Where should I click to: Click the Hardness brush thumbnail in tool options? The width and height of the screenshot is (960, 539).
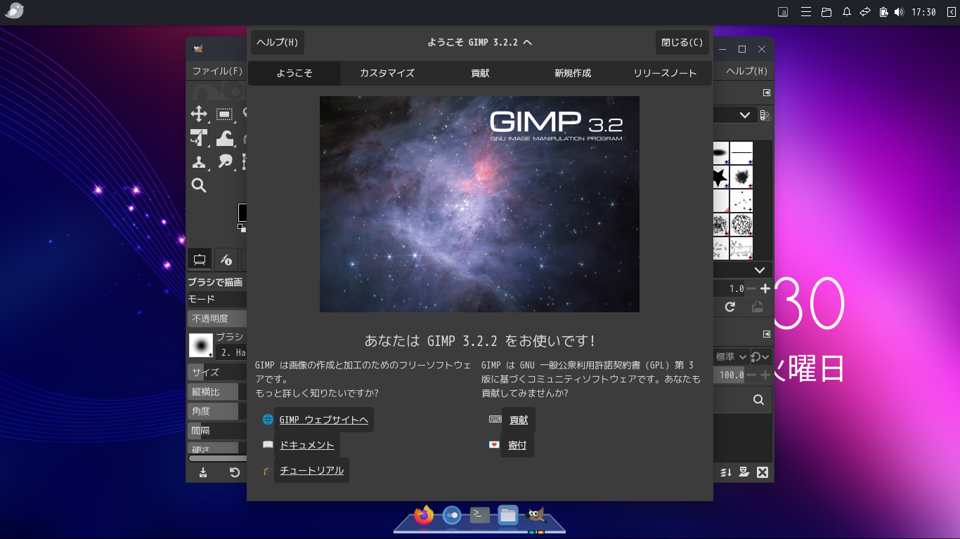201,345
